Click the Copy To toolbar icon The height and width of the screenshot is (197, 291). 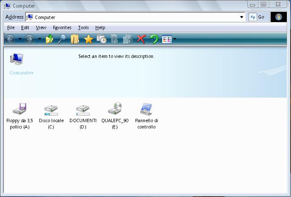point(127,39)
